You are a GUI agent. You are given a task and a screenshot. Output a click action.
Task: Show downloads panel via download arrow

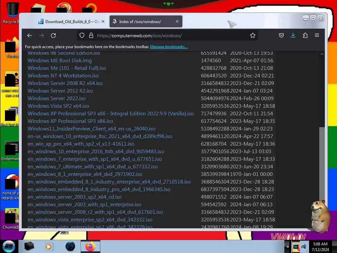point(293,36)
